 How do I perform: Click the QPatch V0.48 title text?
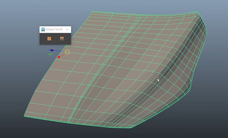pos(54,29)
